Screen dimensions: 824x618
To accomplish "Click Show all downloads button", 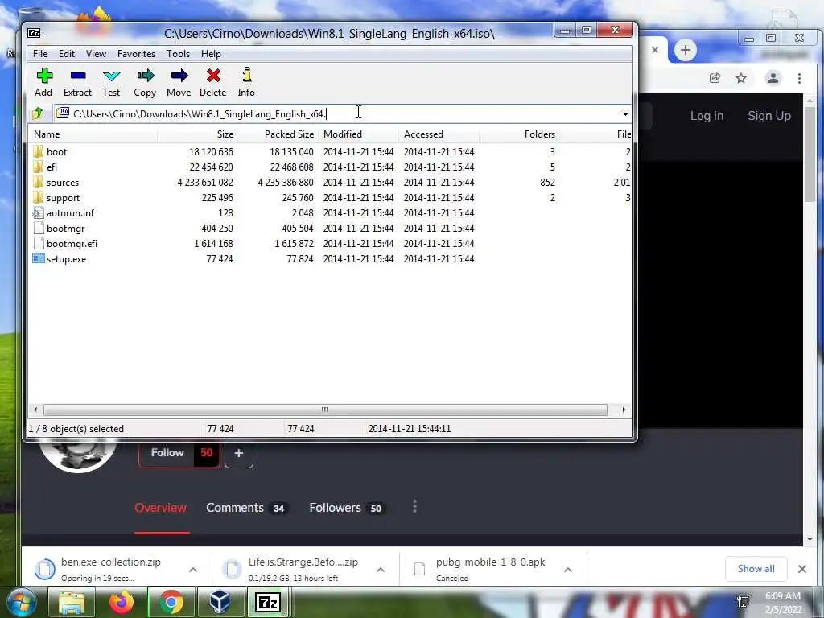I will [x=756, y=569].
